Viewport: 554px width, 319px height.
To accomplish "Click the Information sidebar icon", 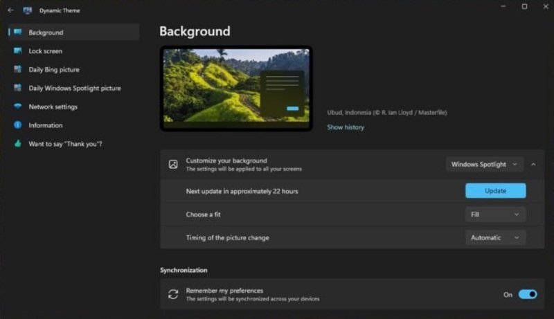I will coord(17,125).
